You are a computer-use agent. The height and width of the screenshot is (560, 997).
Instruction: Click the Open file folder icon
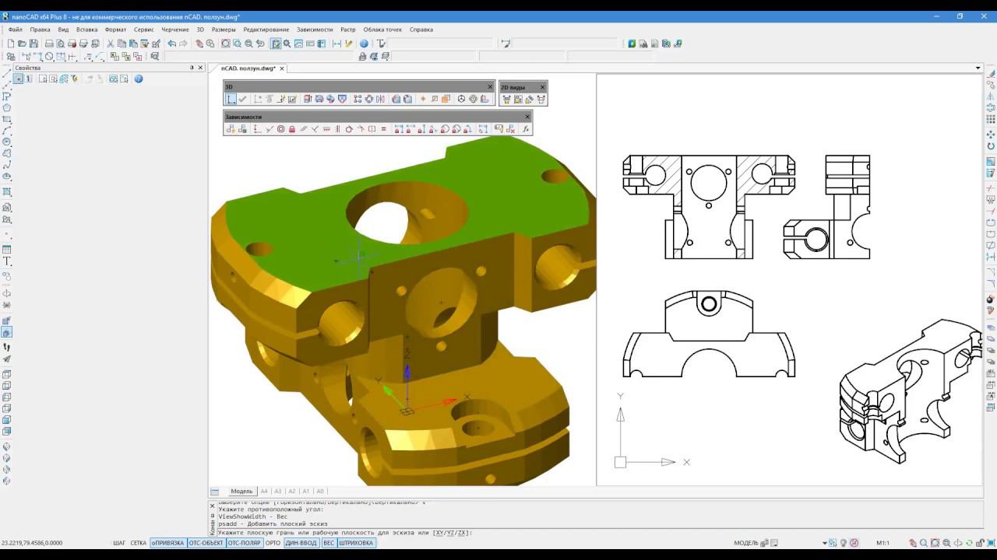pyautogui.click(x=22, y=44)
